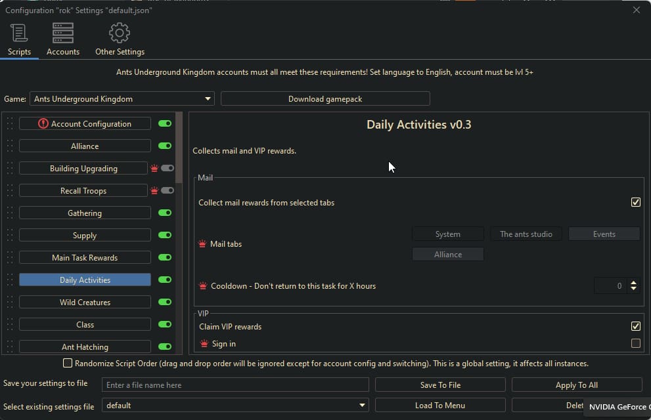Open Other Settings gear icon
The height and width of the screenshot is (420, 651).
(x=120, y=33)
